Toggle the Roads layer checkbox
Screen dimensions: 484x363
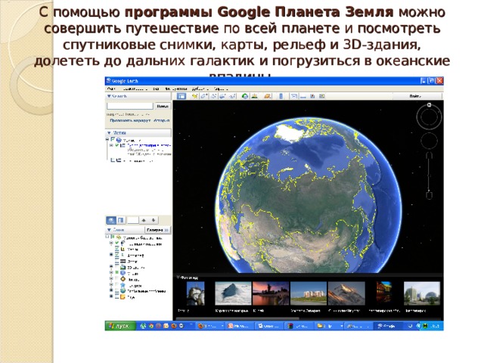(x=117, y=262)
